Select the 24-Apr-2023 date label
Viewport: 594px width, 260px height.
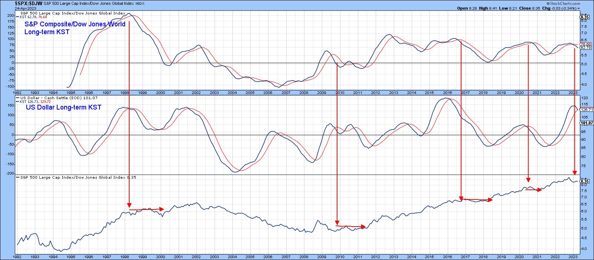pyautogui.click(x=25, y=8)
